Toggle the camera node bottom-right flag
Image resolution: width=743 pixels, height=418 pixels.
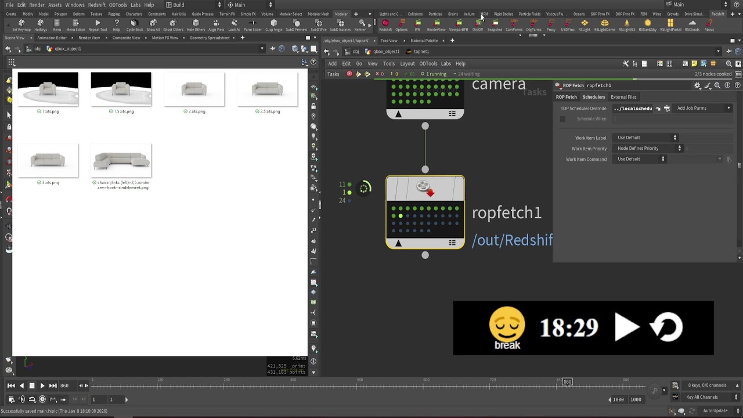click(x=452, y=114)
